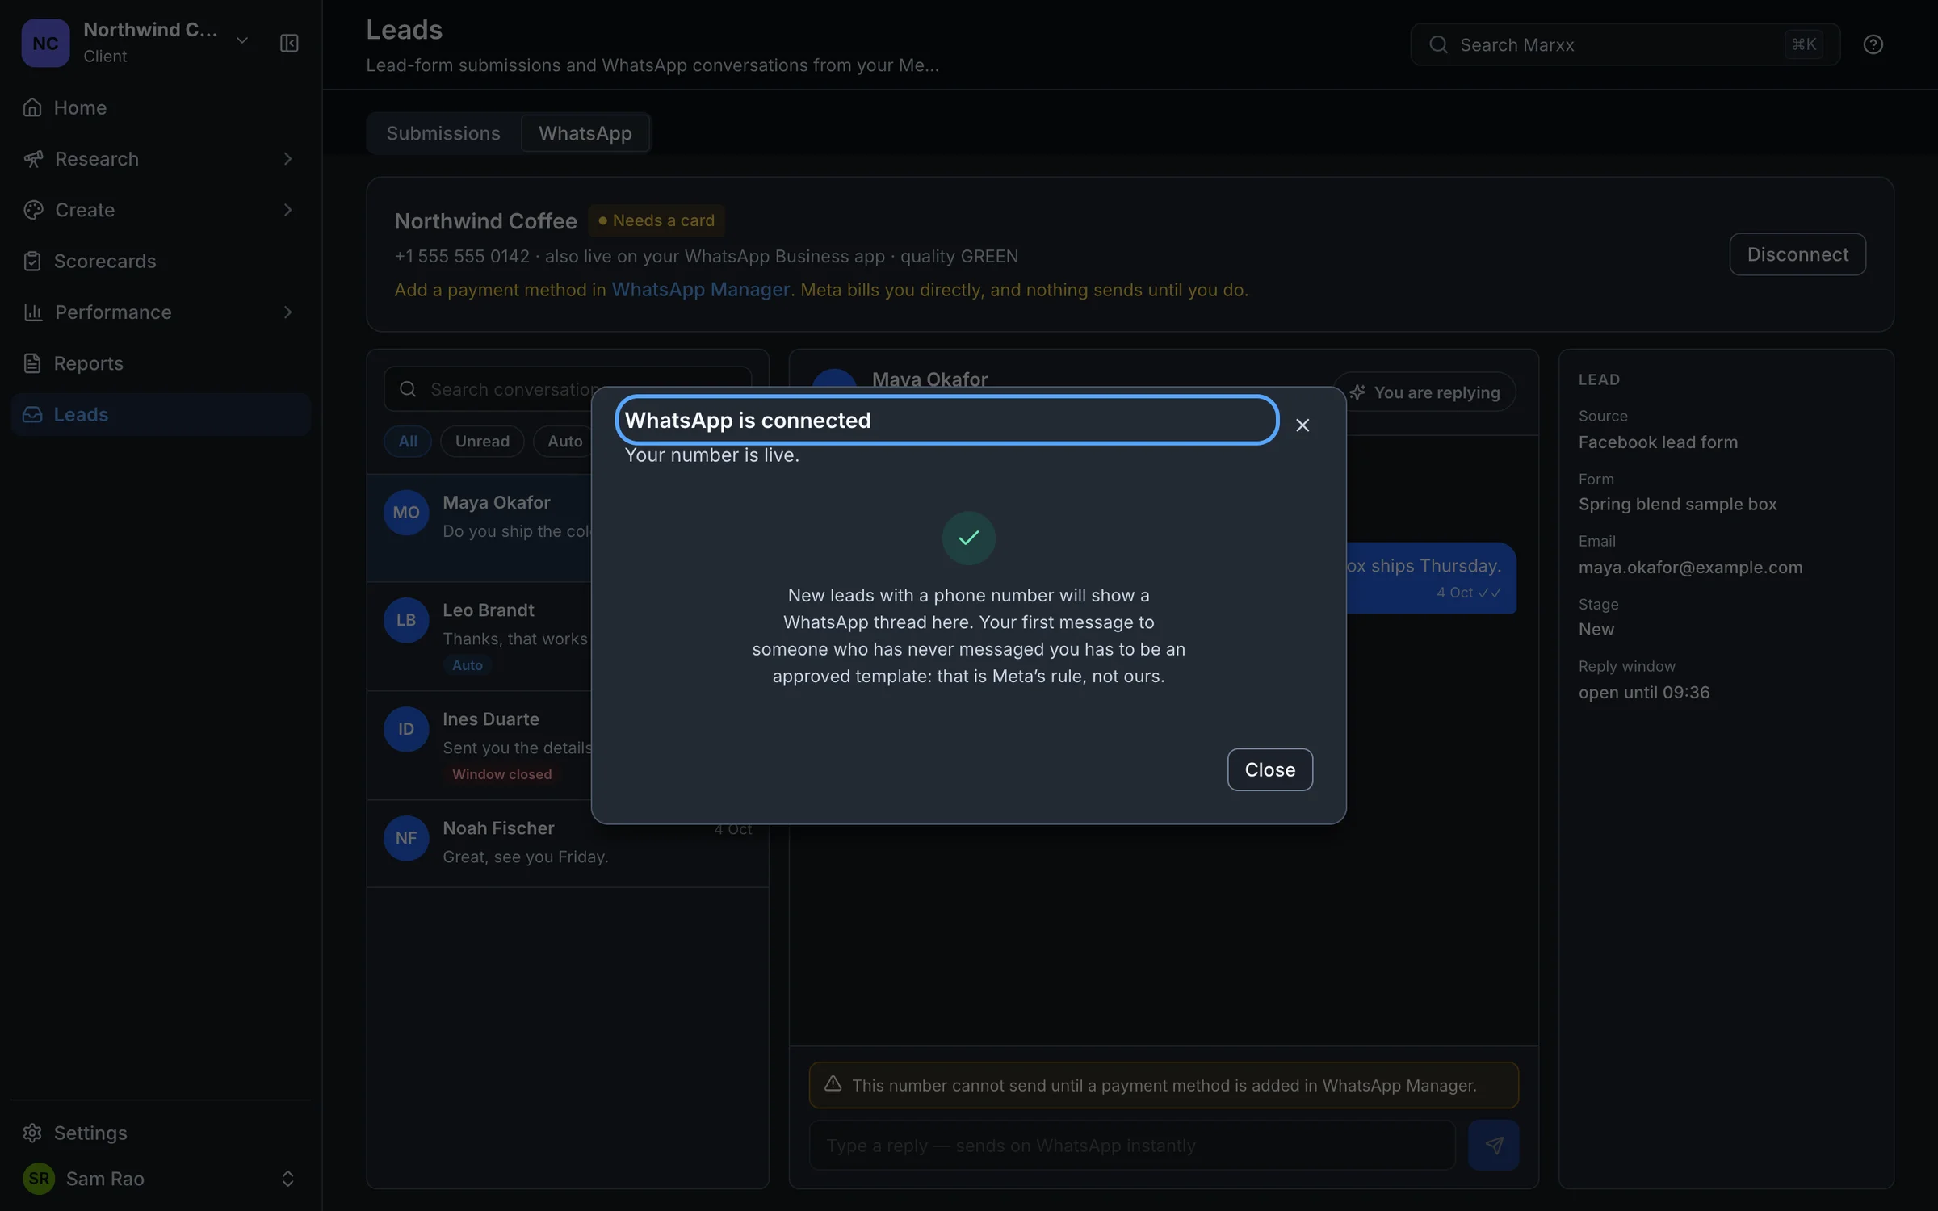Viewport: 1938px width, 1211px height.
Task: Open Scorecards in the sidebar
Action: click(161, 261)
